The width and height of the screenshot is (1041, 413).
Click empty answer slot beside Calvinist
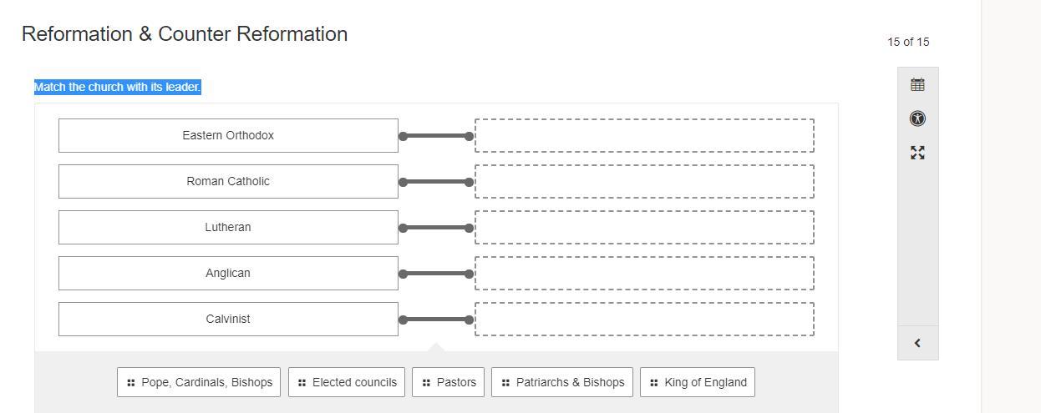[x=644, y=319]
